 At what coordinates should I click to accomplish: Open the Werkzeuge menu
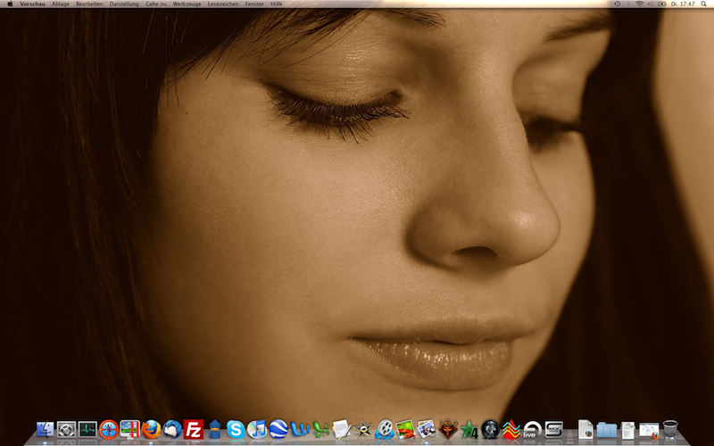[187, 4]
